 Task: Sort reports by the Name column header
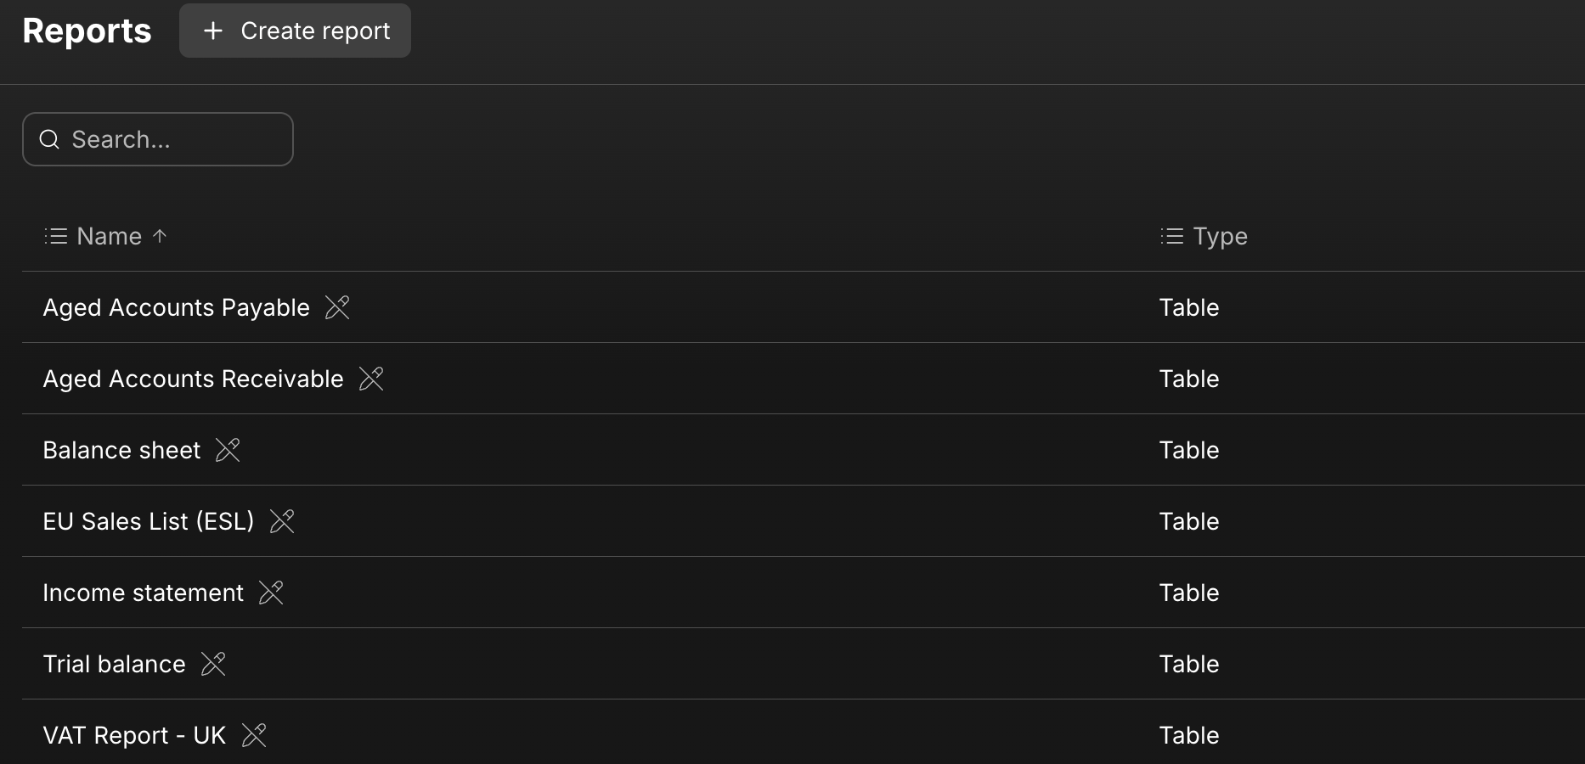pyautogui.click(x=109, y=236)
